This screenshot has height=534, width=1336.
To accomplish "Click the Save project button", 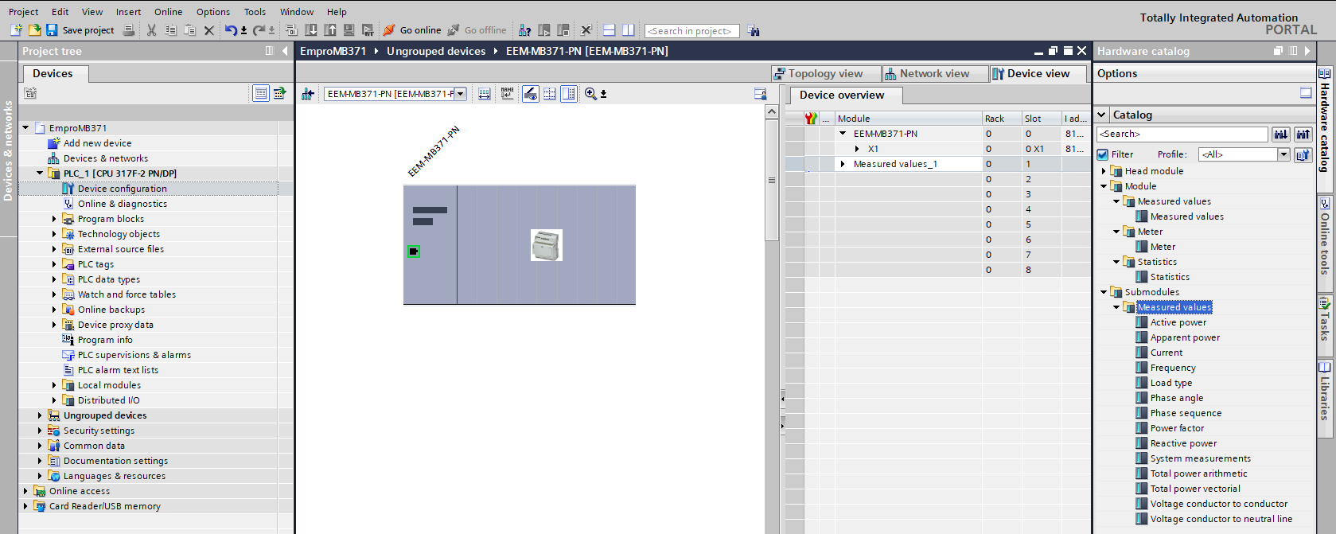I will click(80, 30).
